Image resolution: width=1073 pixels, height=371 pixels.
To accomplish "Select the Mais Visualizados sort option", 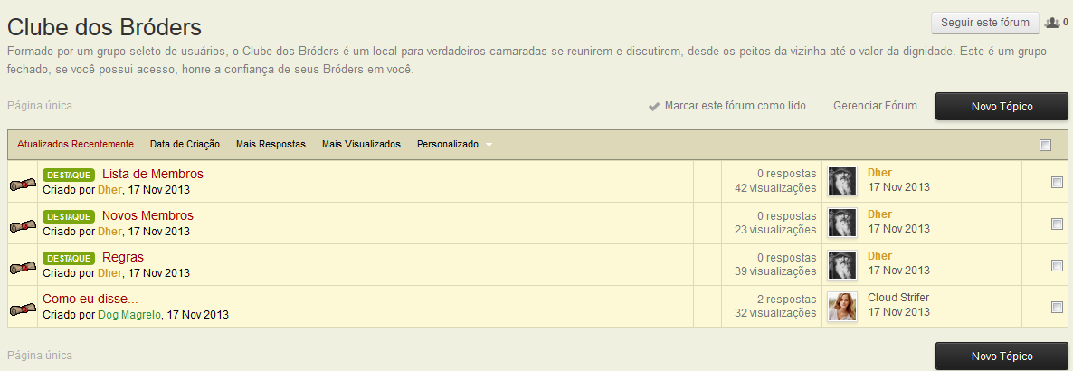I will pos(361,144).
